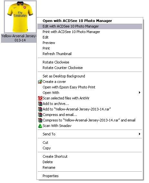The image size is (149, 183).
Task: Click WinRAR icon beside Add to Yellow-Arsenal-Jersey rar
Action: (x=40, y=109)
